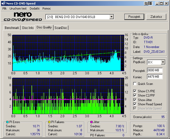Click the disc type value DVD-R
Viewport: 170px width, 139px height.
tap(148, 38)
